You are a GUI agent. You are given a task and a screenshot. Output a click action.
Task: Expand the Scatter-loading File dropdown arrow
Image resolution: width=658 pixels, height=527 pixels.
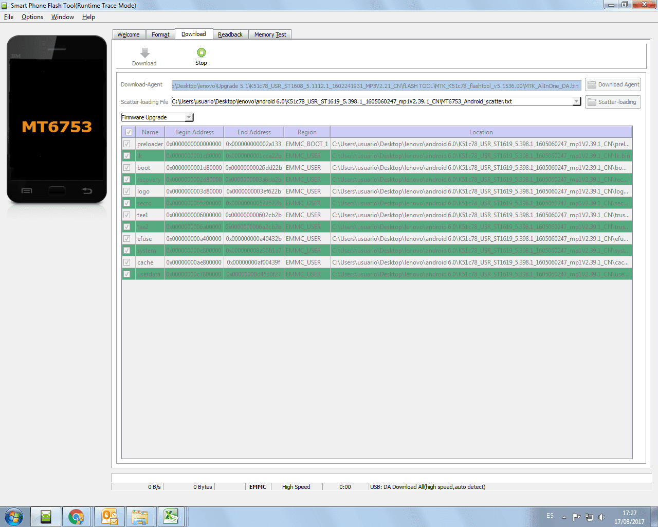click(576, 101)
